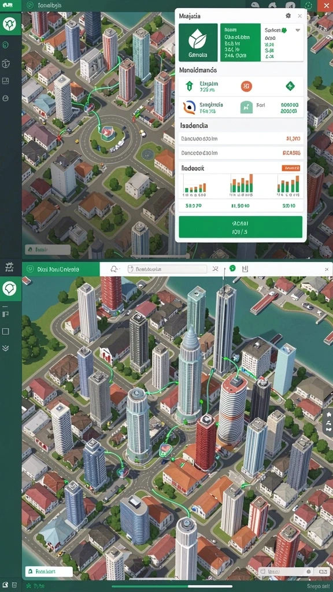Click the progress bar in the bottom status bar
The width and height of the screenshot is (333, 592).
[x=171, y=586]
